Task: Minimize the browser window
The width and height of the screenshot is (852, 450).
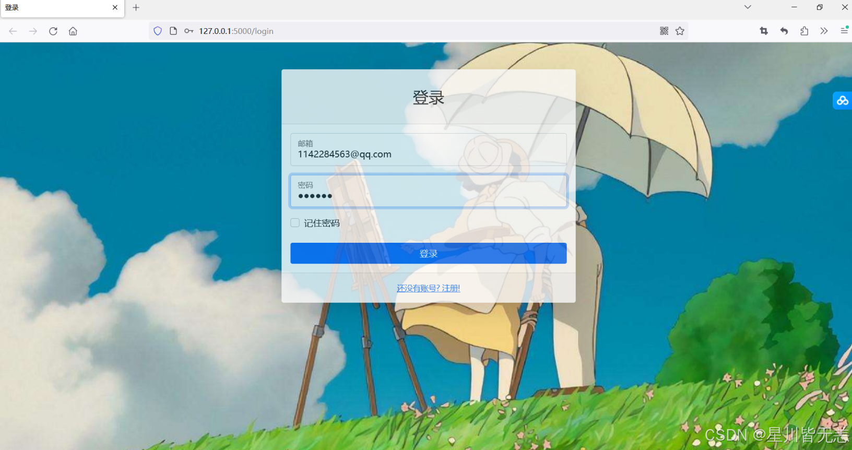Action: click(794, 7)
